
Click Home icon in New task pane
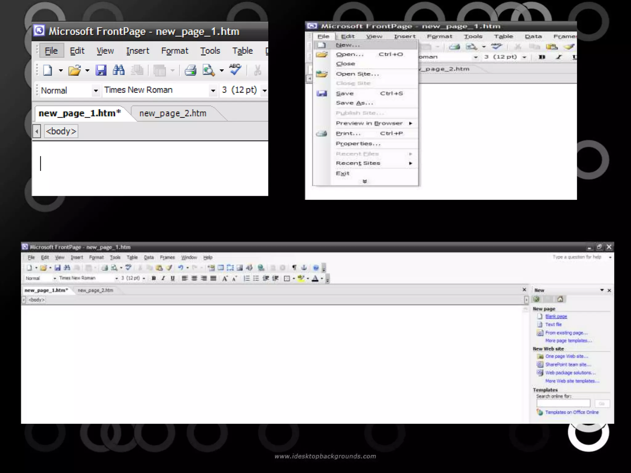(560, 299)
